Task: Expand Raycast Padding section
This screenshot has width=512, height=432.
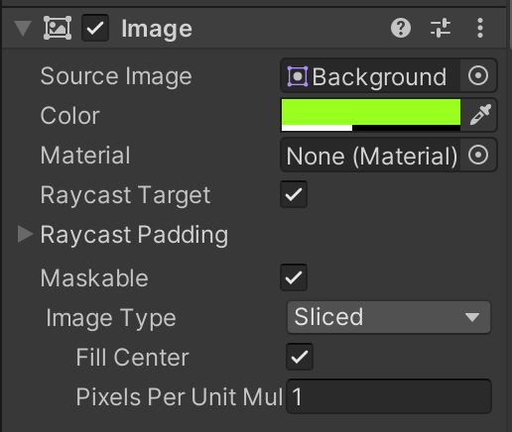Action: tap(25, 234)
